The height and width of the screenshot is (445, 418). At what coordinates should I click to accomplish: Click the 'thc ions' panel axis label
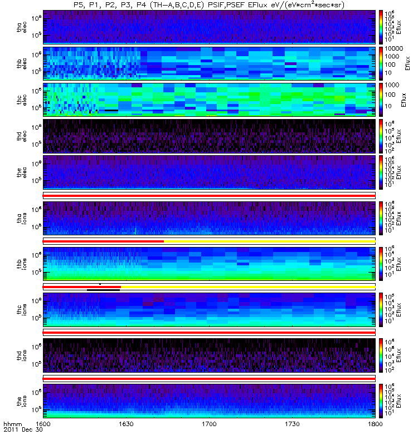pos(22,310)
